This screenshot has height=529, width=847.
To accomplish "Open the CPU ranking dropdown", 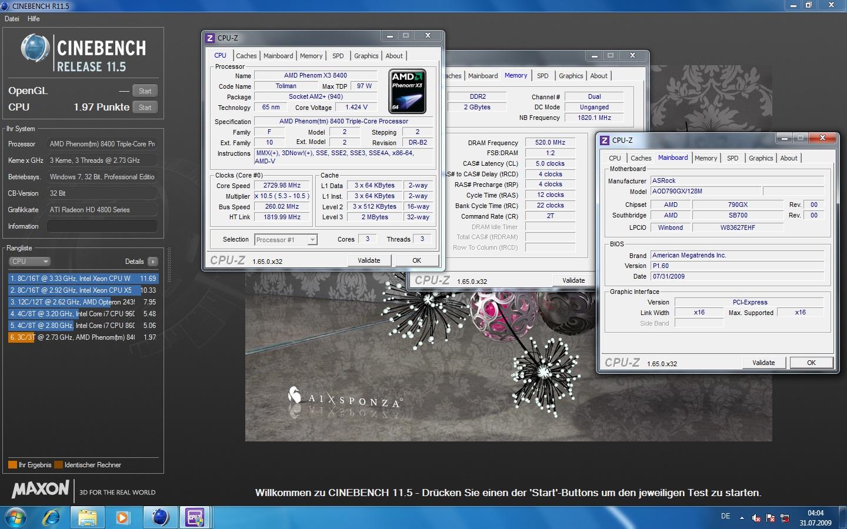I will tap(29, 262).
